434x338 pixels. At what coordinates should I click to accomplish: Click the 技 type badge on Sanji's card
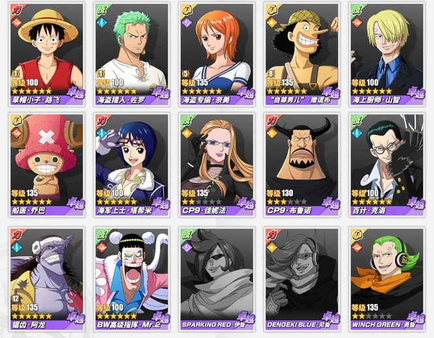[x=357, y=10]
